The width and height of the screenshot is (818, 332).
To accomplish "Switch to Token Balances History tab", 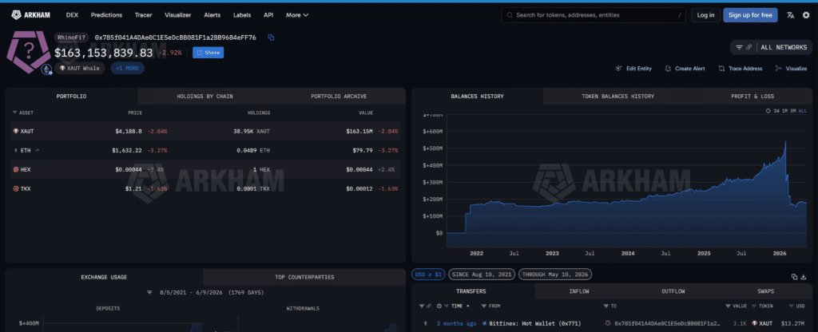I will (x=617, y=97).
